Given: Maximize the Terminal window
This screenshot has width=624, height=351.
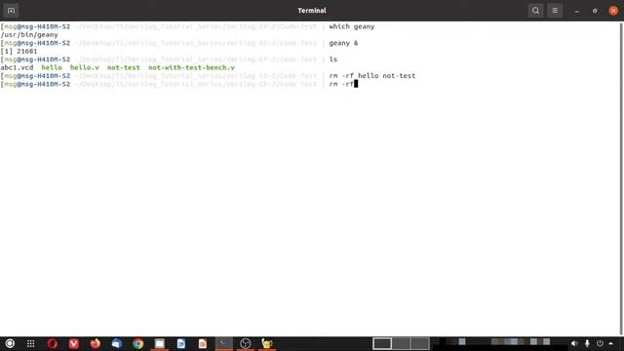Looking at the screenshot, I should pyautogui.click(x=595, y=11).
